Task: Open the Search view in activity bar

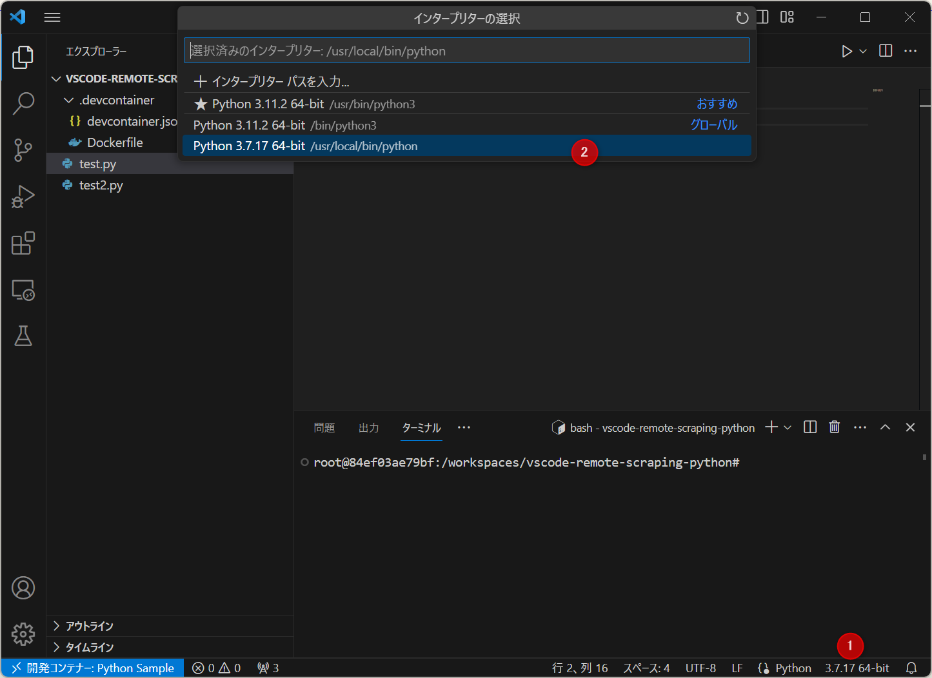Action: [23, 104]
